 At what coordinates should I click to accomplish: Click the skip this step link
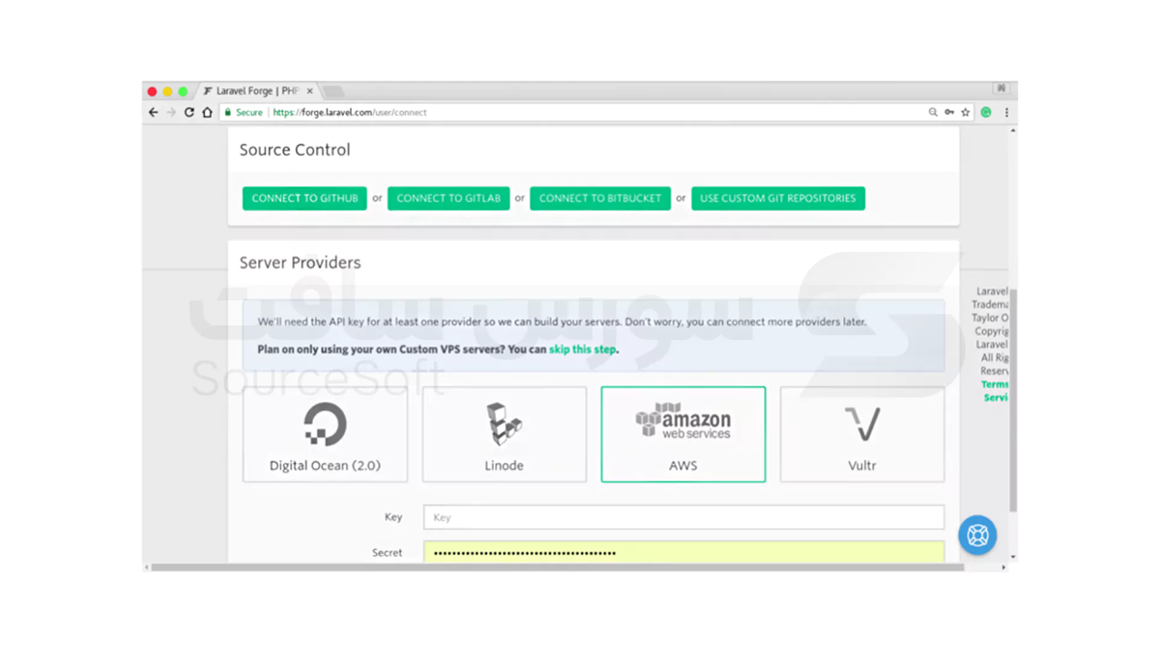582,349
